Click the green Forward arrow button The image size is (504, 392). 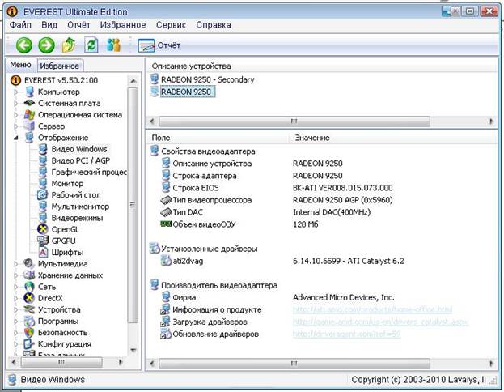pos(46,45)
